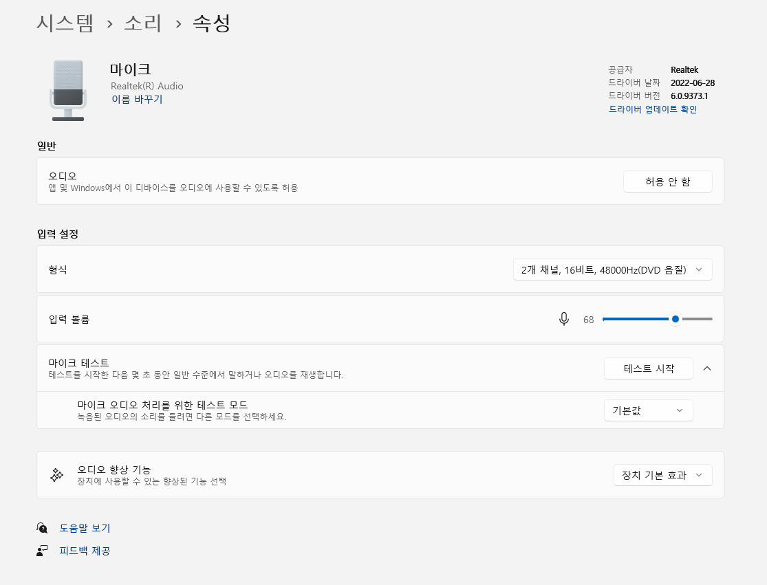The height and width of the screenshot is (585, 767).
Task: Click the 일반 section heading
Action: point(47,146)
